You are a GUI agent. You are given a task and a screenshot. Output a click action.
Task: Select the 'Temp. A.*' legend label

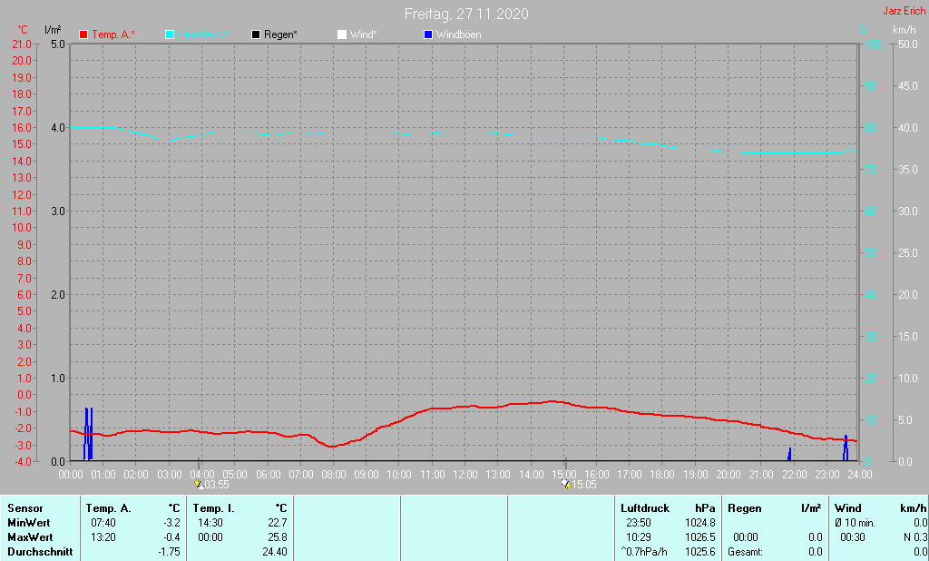point(113,35)
